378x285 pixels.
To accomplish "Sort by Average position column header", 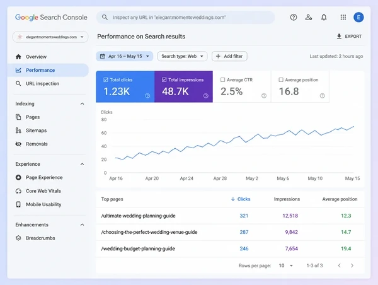I will (340, 199).
